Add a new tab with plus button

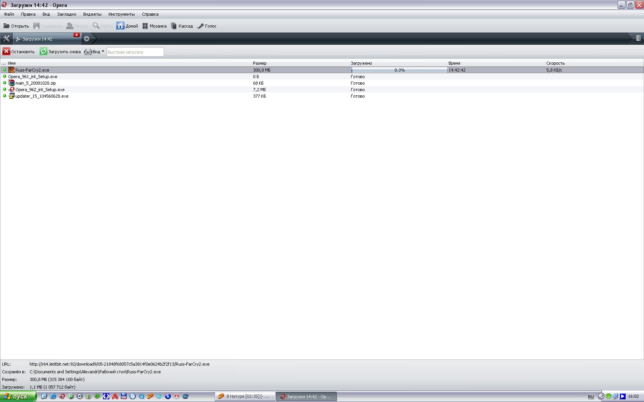point(87,39)
